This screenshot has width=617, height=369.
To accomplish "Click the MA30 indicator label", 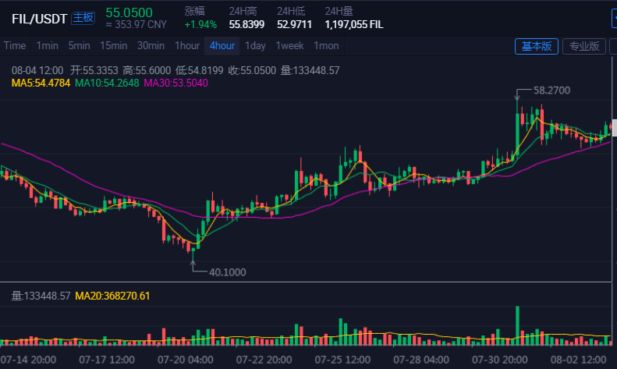I will coord(176,83).
